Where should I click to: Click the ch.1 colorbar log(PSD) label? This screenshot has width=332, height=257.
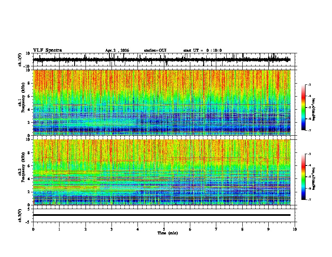point(314,109)
